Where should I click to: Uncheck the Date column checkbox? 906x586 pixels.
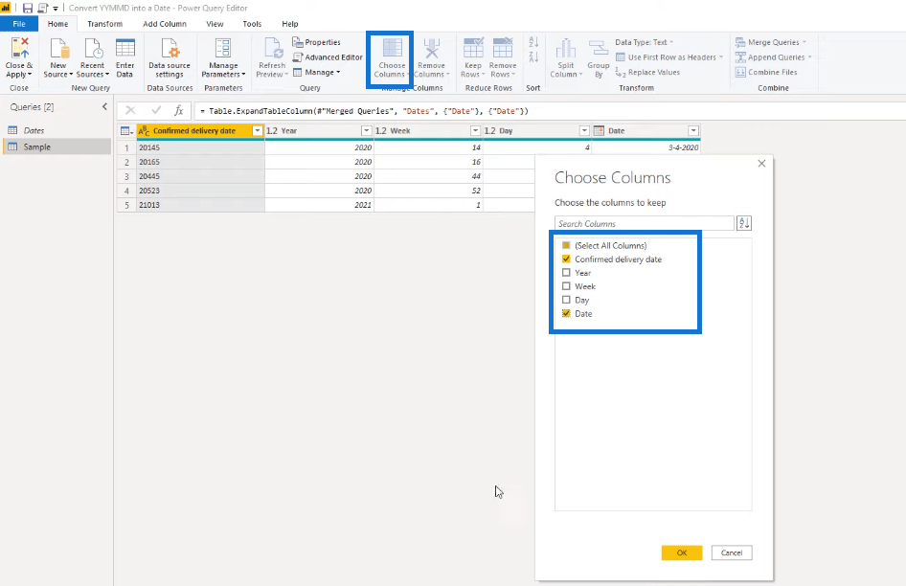[566, 313]
